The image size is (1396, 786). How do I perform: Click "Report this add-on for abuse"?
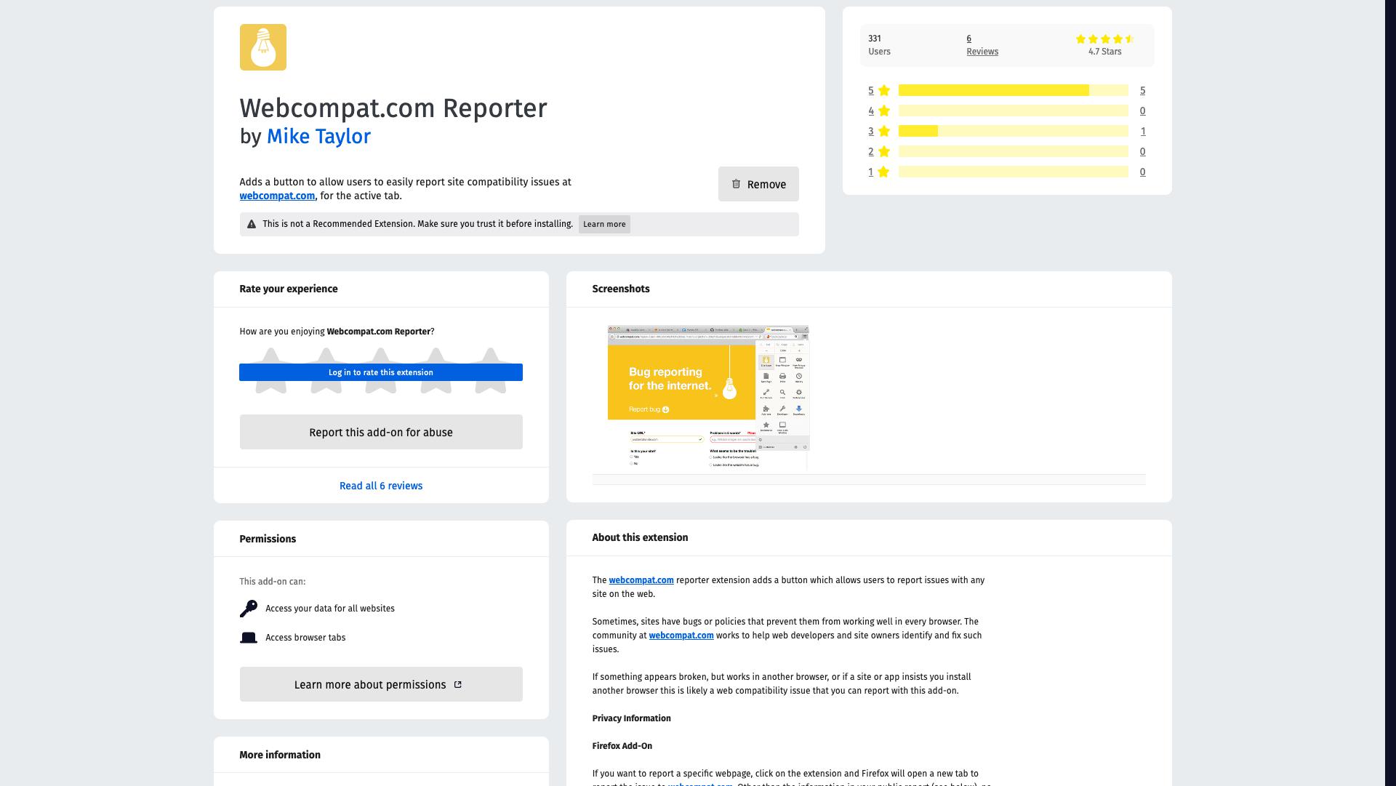[380, 431]
